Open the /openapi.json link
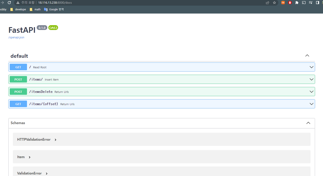 [16, 37]
